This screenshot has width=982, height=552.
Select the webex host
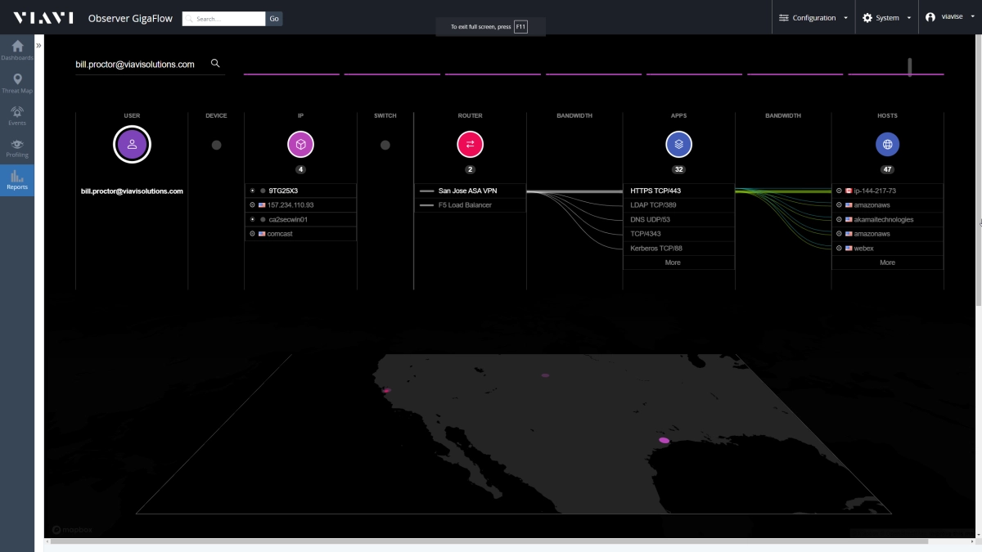point(887,248)
